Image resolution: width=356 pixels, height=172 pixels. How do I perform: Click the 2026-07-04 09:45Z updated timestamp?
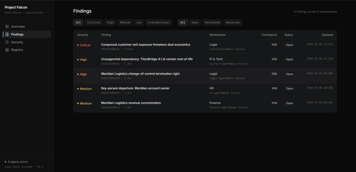click(320, 103)
